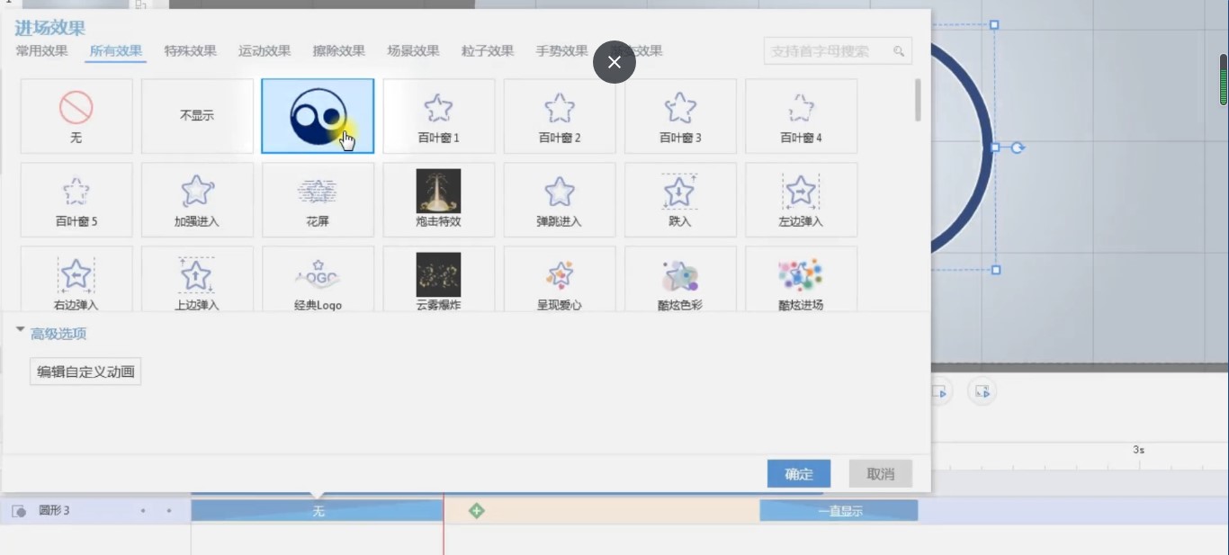Cancel the dialog with 取消 button
This screenshot has width=1229, height=555.
(x=879, y=473)
